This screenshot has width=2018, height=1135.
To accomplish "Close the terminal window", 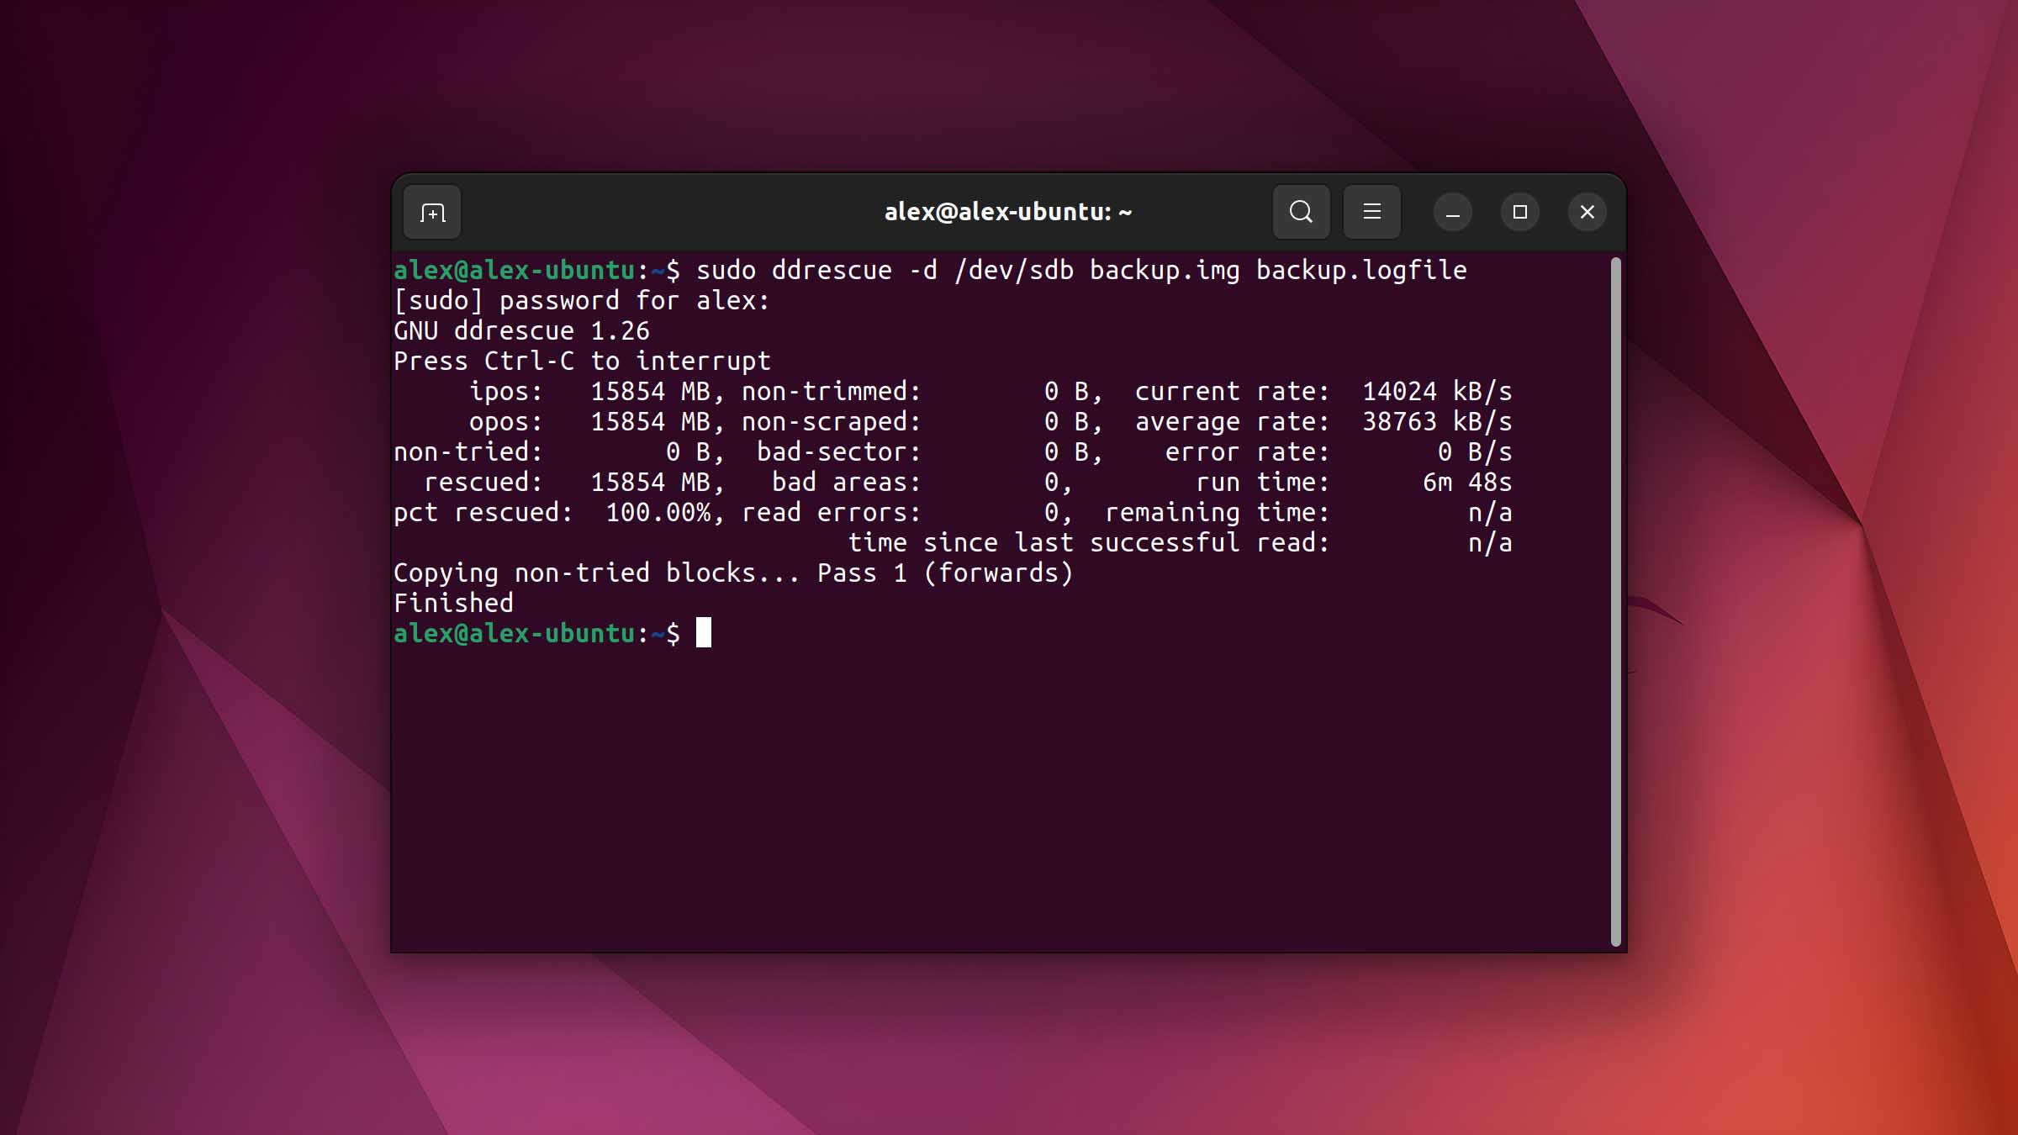I will 1587,212.
